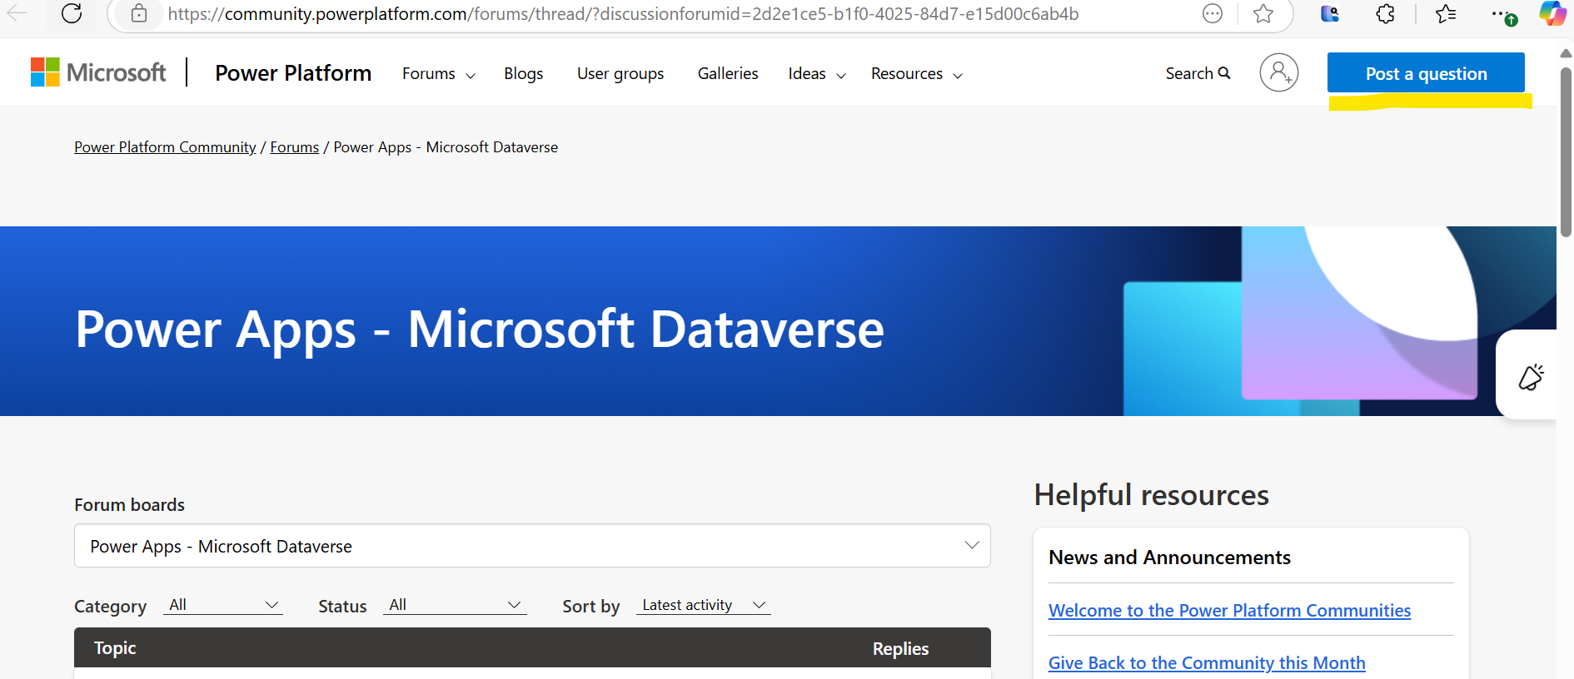Open Power Platform Community breadcrumb link

165,147
